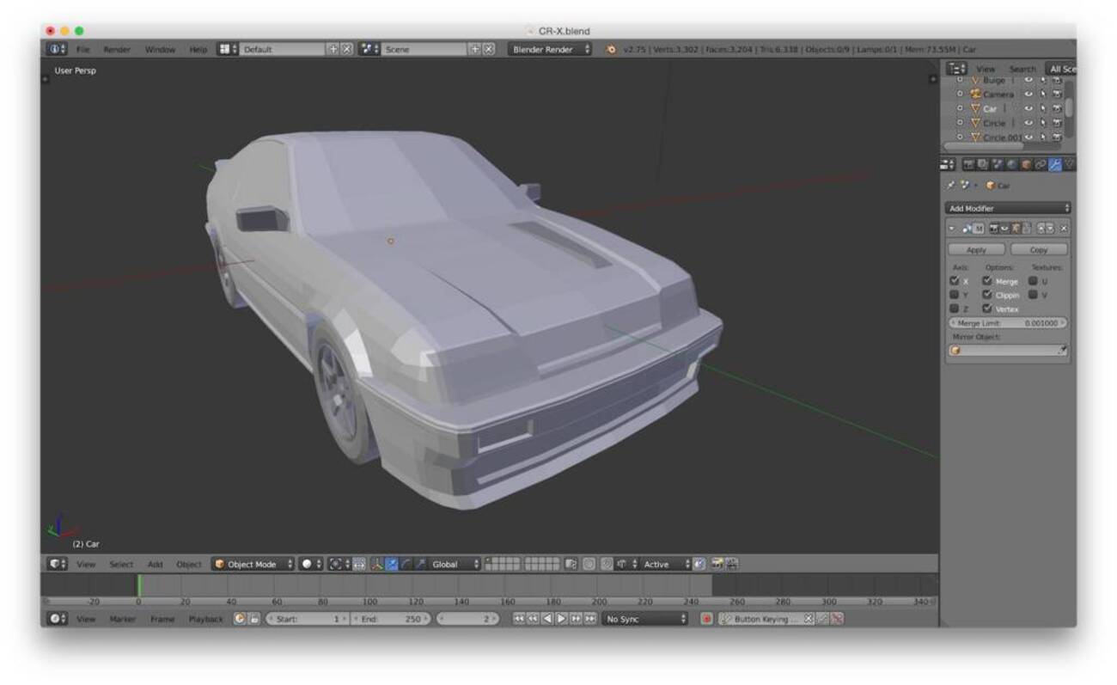Jump to the end frame in timeline controls
1117x685 pixels.
coord(589,619)
